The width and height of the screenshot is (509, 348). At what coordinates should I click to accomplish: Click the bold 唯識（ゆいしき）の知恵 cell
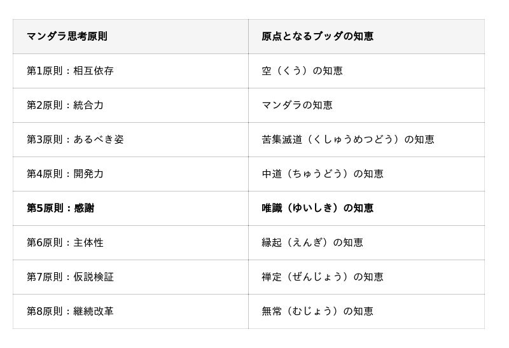317,208
